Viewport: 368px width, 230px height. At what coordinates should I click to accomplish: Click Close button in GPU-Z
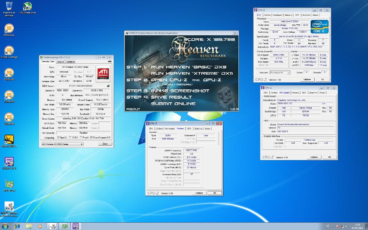pos(105,144)
